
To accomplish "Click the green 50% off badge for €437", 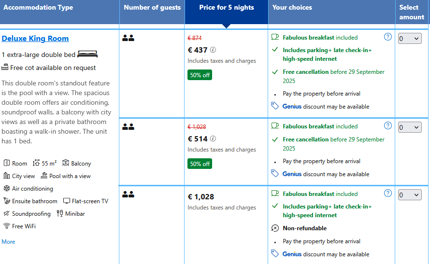I will click(200, 75).
